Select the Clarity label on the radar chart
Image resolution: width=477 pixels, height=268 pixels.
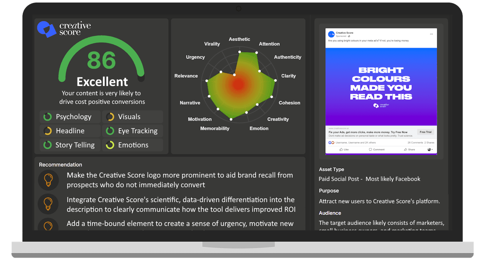(288, 76)
